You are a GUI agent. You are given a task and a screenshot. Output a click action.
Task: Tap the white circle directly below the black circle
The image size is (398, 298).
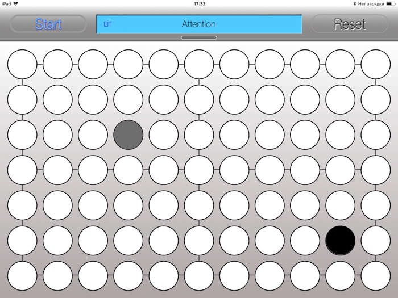[x=341, y=276]
